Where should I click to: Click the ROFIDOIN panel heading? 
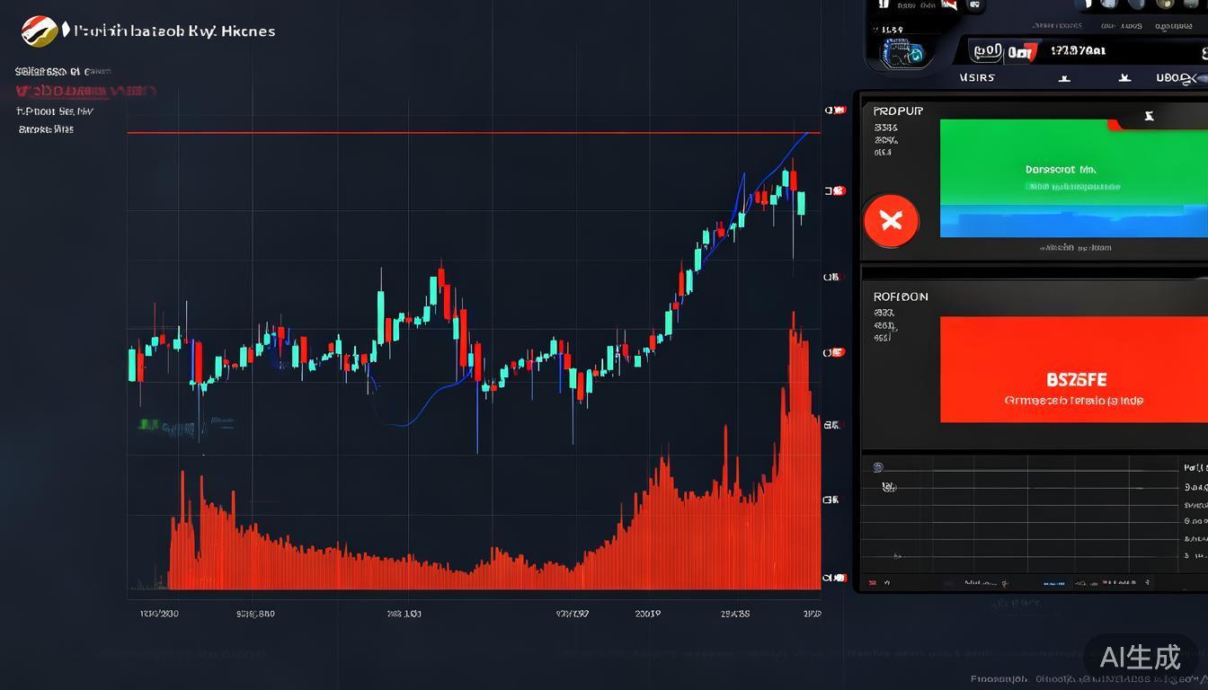[x=901, y=296]
